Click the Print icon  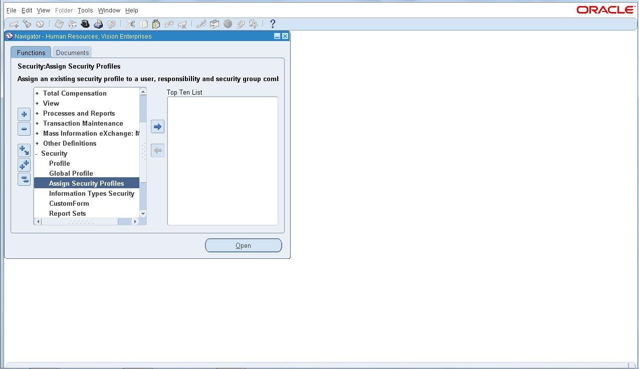coord(99,24)
